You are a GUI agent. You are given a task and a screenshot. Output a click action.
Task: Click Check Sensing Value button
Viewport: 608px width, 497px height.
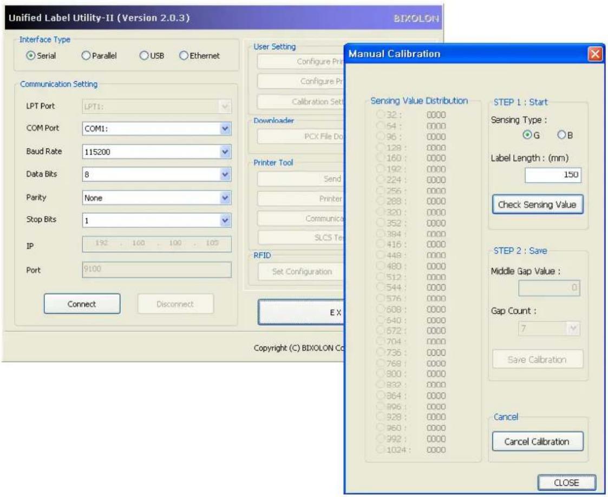(538, 204)
